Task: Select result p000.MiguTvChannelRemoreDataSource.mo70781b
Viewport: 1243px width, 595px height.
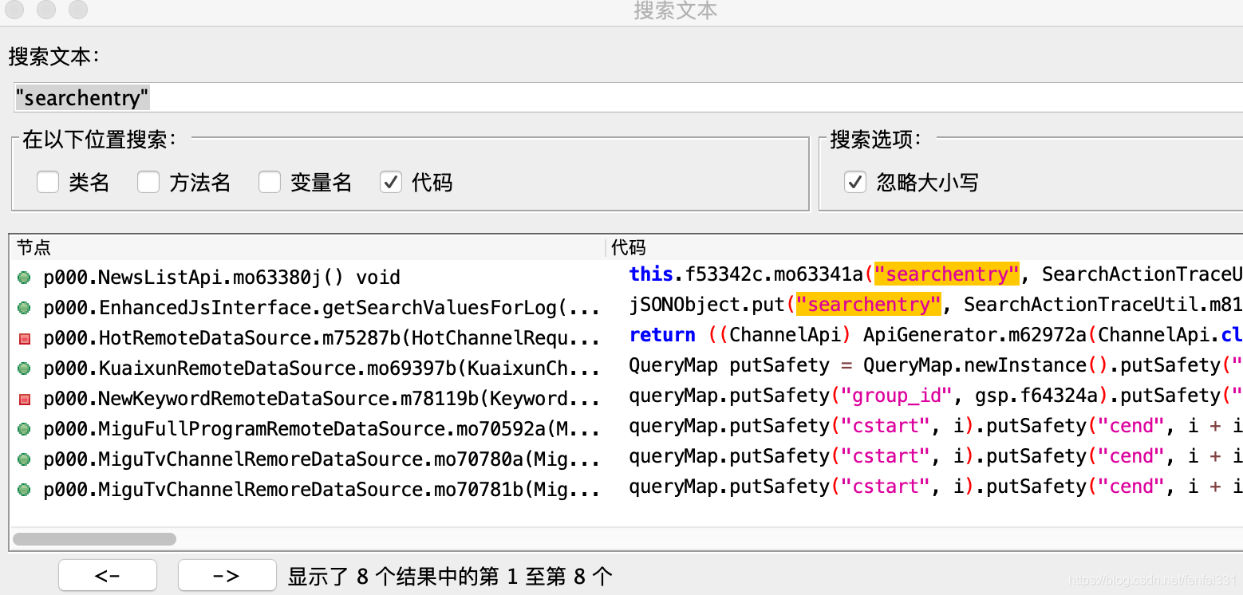Action: [x=322, y=490]
